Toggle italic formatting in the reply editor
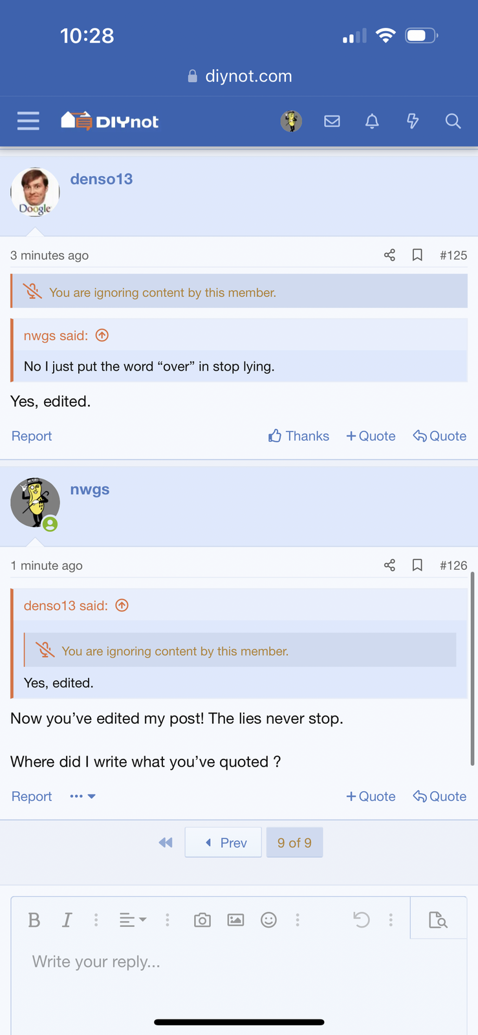The image size is (478, 1035). 67,919
